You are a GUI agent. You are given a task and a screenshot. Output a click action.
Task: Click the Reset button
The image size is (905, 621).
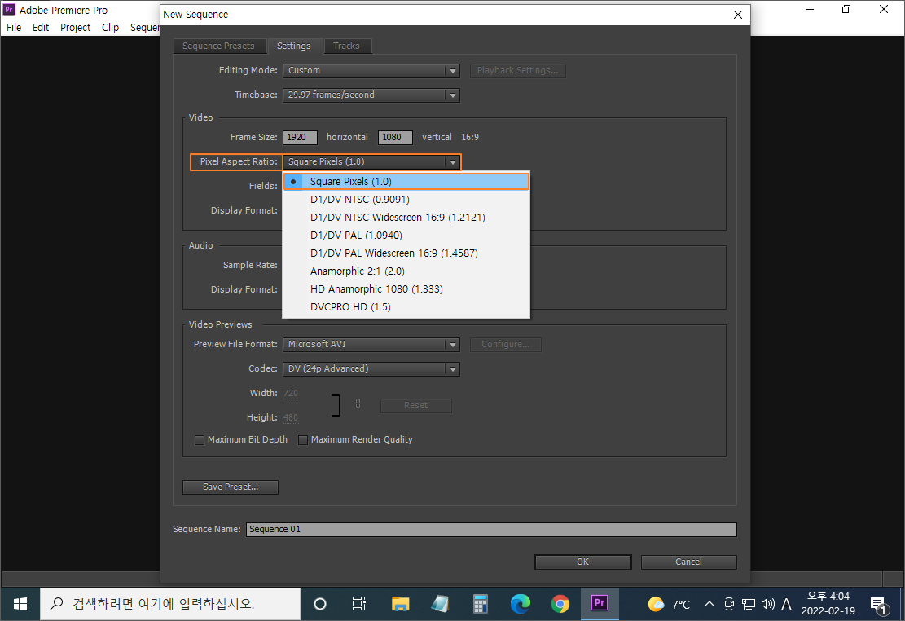pyautogui.click(x=415, y=406)
